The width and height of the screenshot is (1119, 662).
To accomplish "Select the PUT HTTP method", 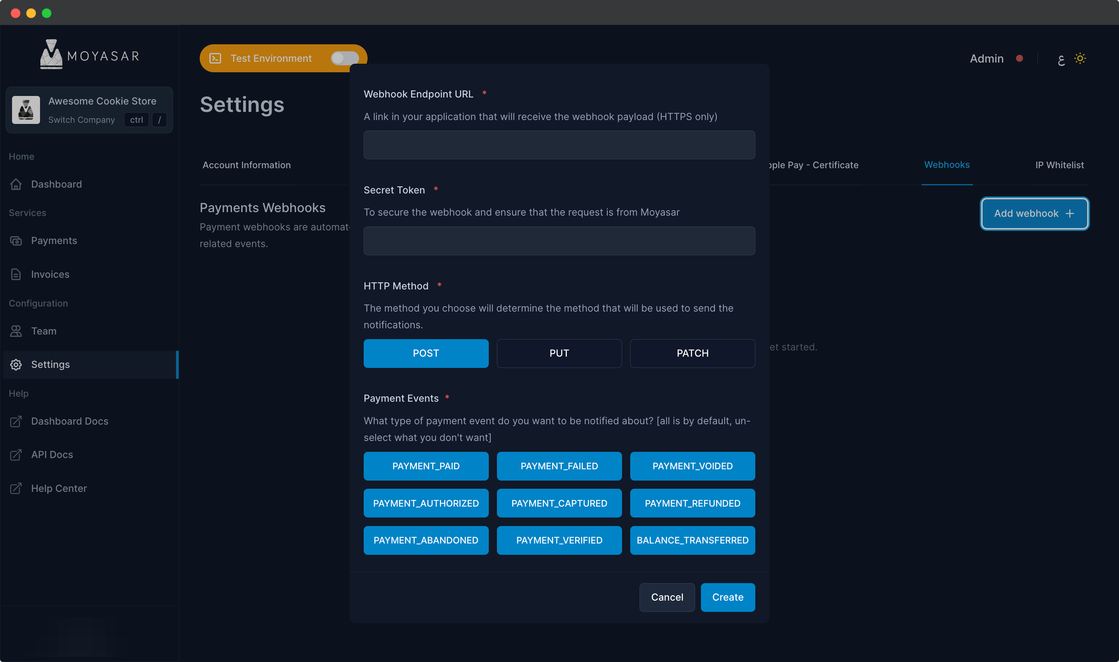I will click(x=559, y=353).
